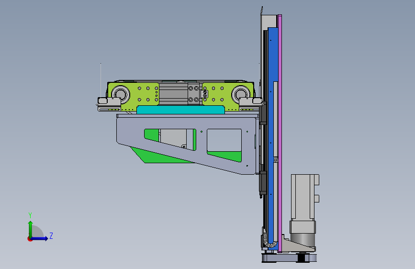Select the left roller on the conveyor
Image resolution: width=415 pixels, height=269 pixels.
click(x=121, y=94)
